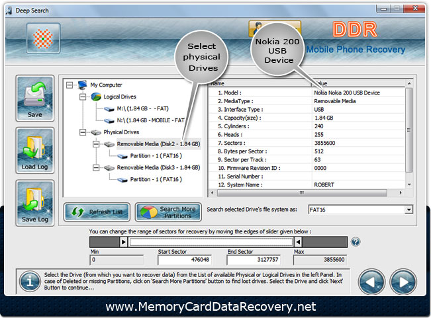Screen dimensions: 431x318
Task: Select the '3. Interface Type :' row
Action: (x=307, y=110)
